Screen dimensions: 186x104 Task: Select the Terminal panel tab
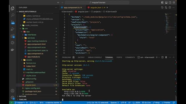point(109,57)
